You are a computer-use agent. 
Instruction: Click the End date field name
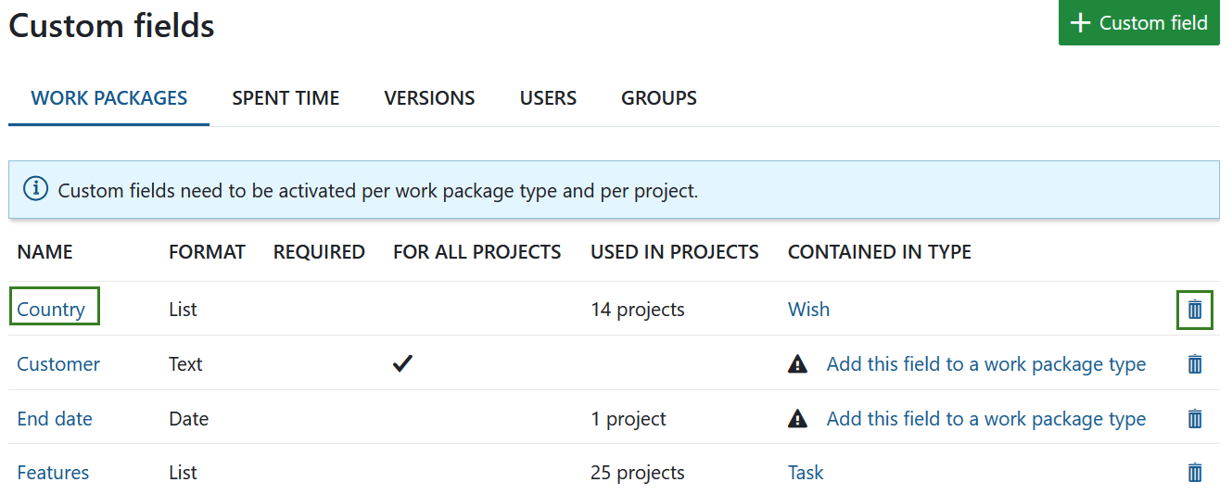[55, 419]
